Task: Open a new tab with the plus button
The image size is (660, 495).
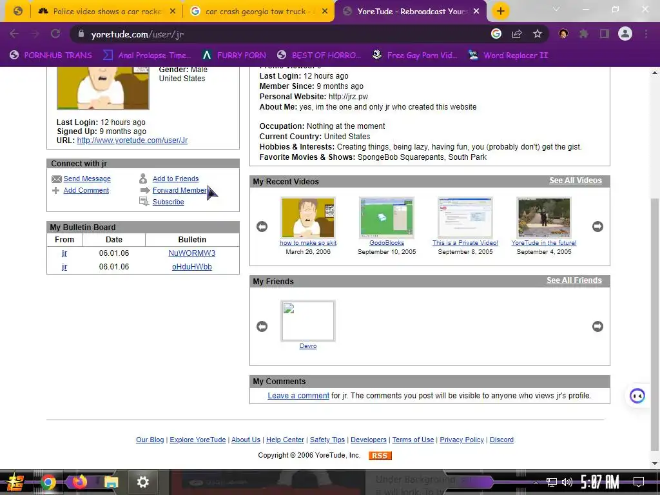Action: tap(500, 11)
